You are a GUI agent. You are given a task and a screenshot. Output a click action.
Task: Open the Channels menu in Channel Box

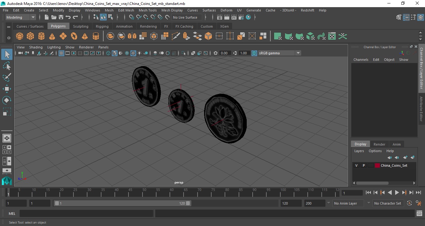361,60
